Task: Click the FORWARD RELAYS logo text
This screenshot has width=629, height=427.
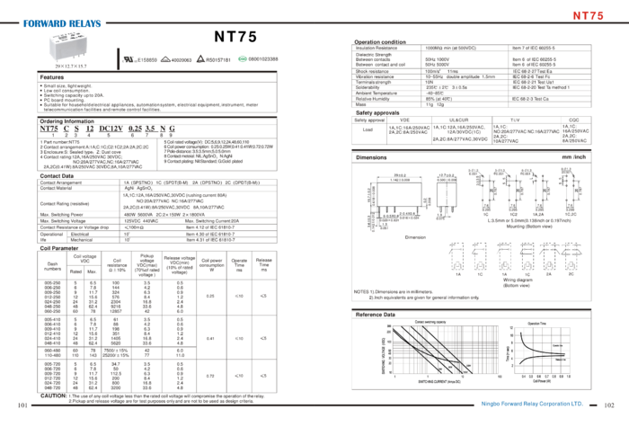Action: point(62,23)
